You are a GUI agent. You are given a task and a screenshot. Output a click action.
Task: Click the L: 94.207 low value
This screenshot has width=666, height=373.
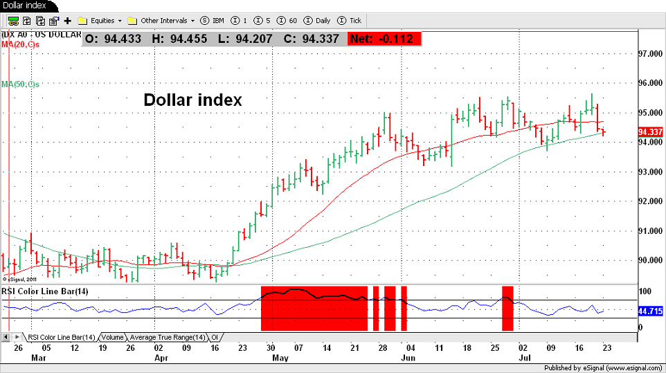245,39
